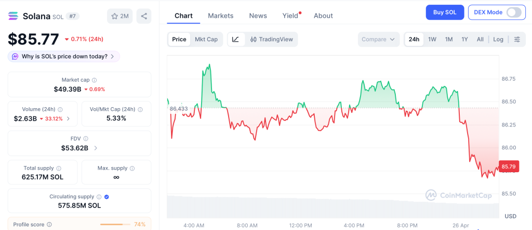Click "Why is SOL's price down today?"
This screenshot has height=230, width=532.
click(x=64, y=56)
